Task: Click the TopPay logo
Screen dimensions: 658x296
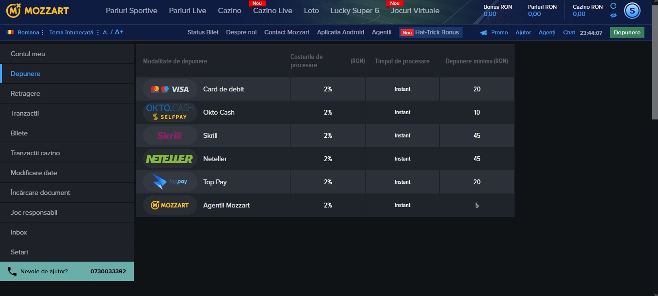Action: point(170,182)
